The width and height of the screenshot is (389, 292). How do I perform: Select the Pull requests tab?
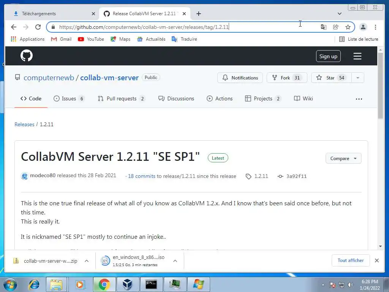pyautogui.click(x=121, y=98)
